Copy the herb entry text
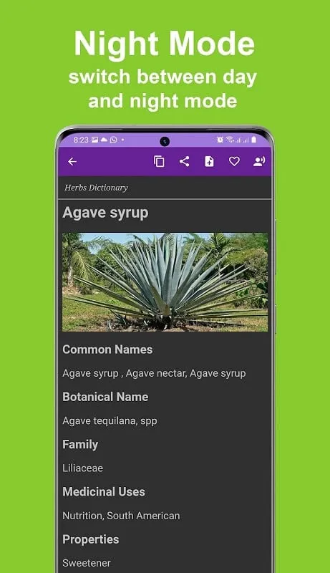This screenshot has width=330, height=573. [159, 162]
